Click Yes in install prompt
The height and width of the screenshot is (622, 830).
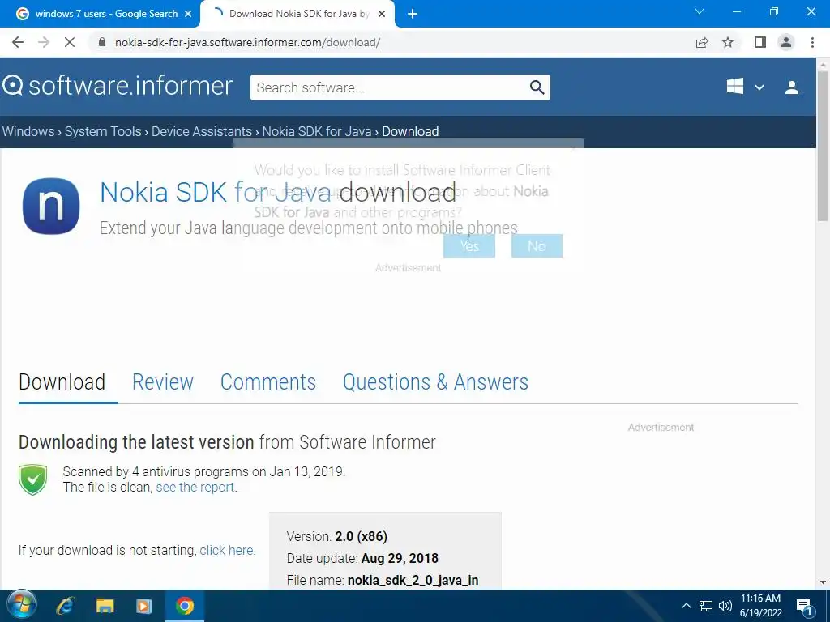469,246
